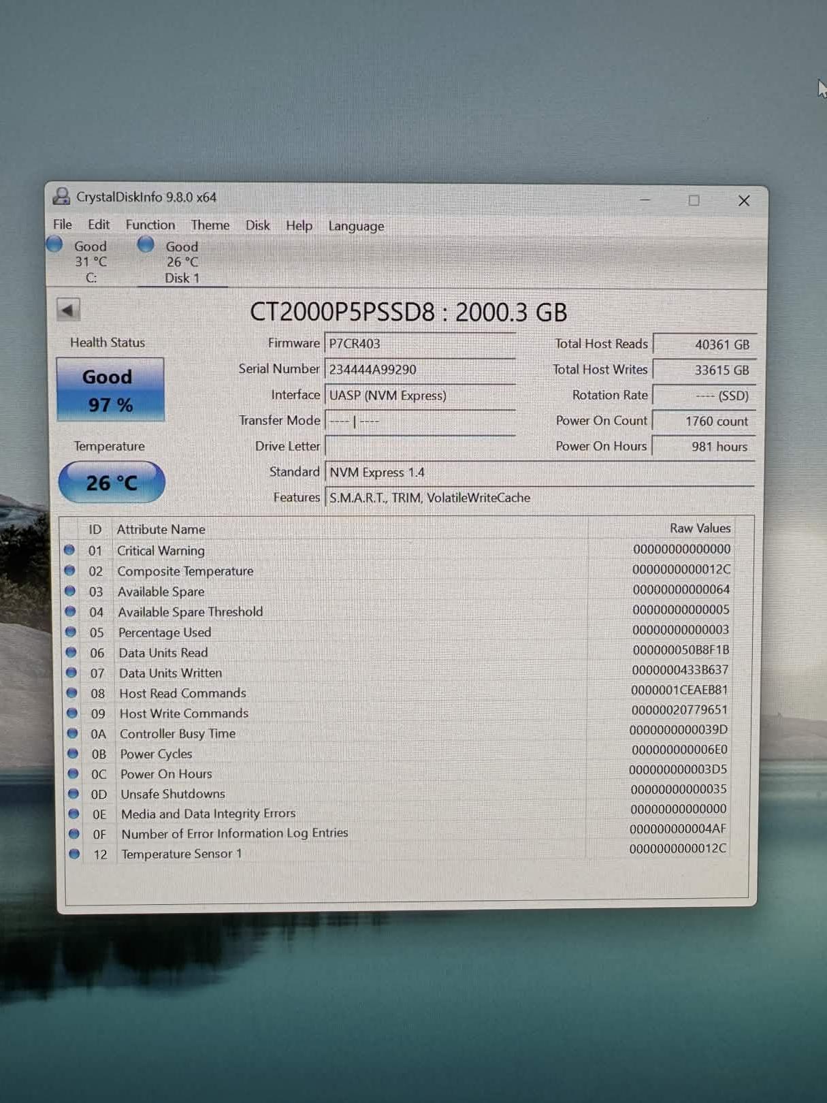Open the Help menu

tap(299, 225)
